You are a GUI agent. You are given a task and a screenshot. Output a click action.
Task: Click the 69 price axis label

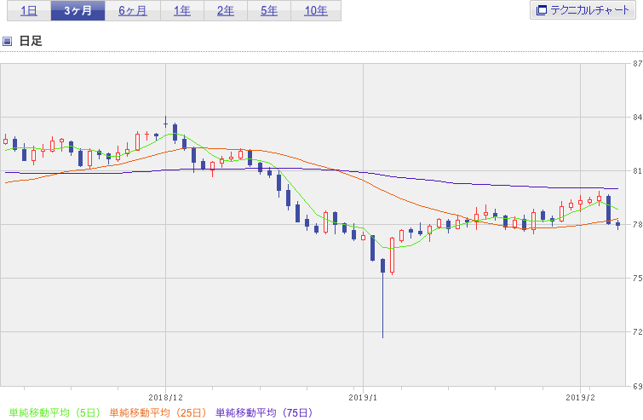click(637, 387)
